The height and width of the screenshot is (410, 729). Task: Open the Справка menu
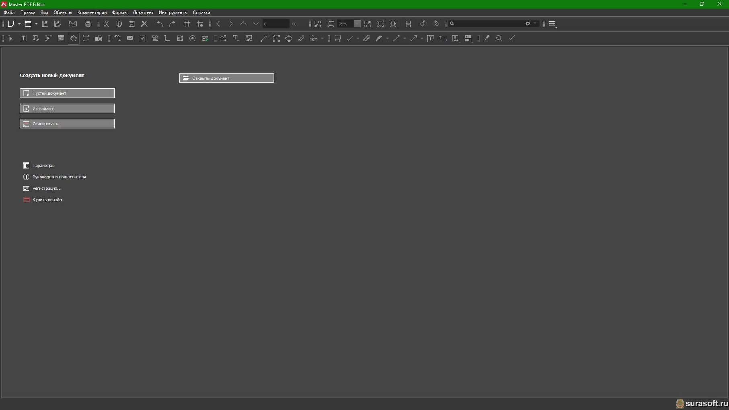click(x=201, y=12)
